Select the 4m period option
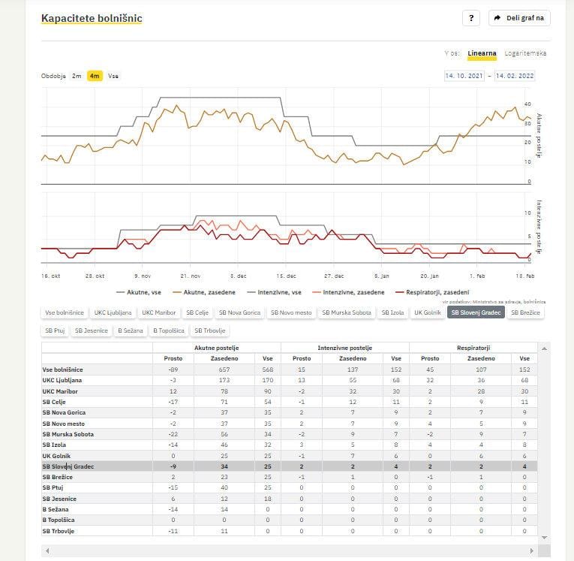The width and height of the screenshot is (574, 561). pos(95,76)
